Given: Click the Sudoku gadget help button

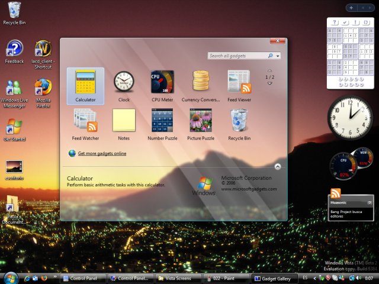Looking at the screenshot, I should pos(335,22).
